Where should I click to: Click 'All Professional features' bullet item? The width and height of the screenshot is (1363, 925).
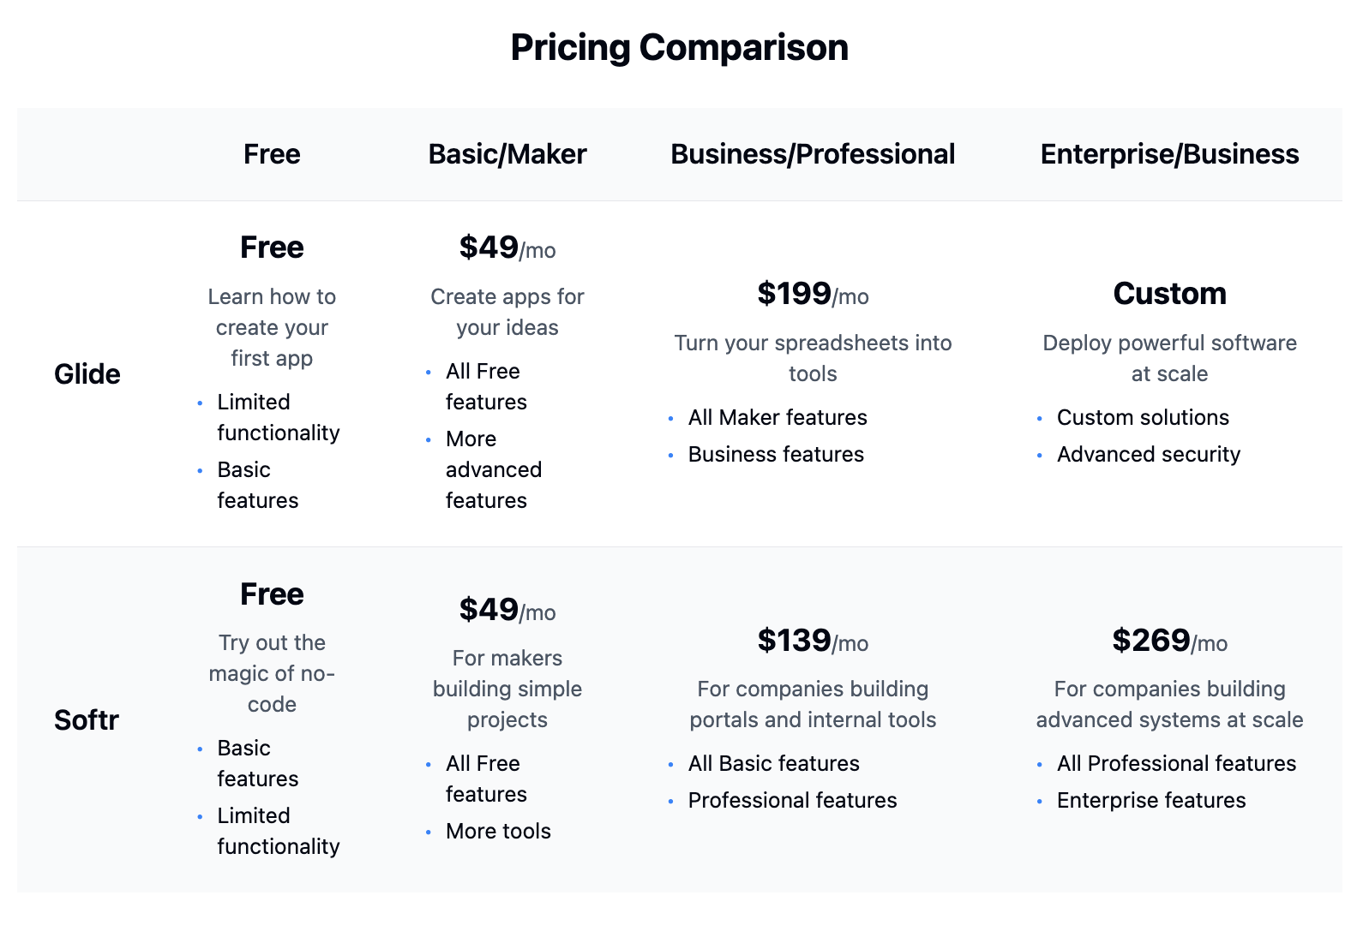1175,763
